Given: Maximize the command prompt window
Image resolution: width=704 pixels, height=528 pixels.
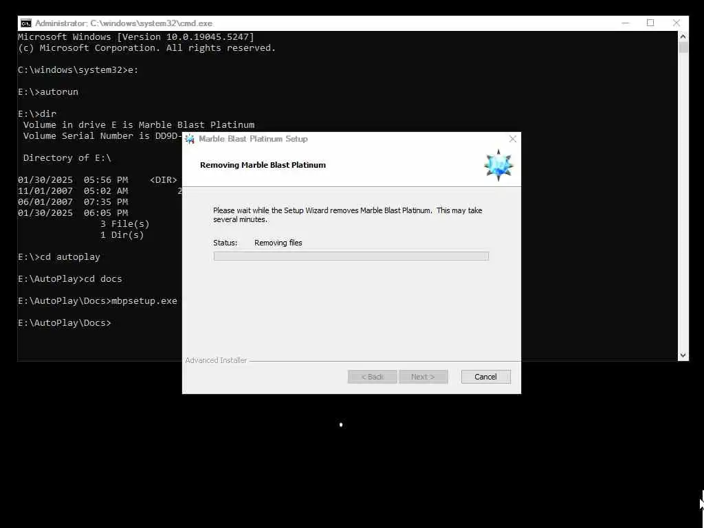Looking at the screenshot, I should pyautogui.click(x=650, y=23).
